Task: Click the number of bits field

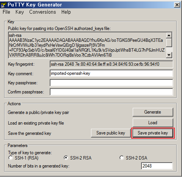Action: click(x=157, y=166)
